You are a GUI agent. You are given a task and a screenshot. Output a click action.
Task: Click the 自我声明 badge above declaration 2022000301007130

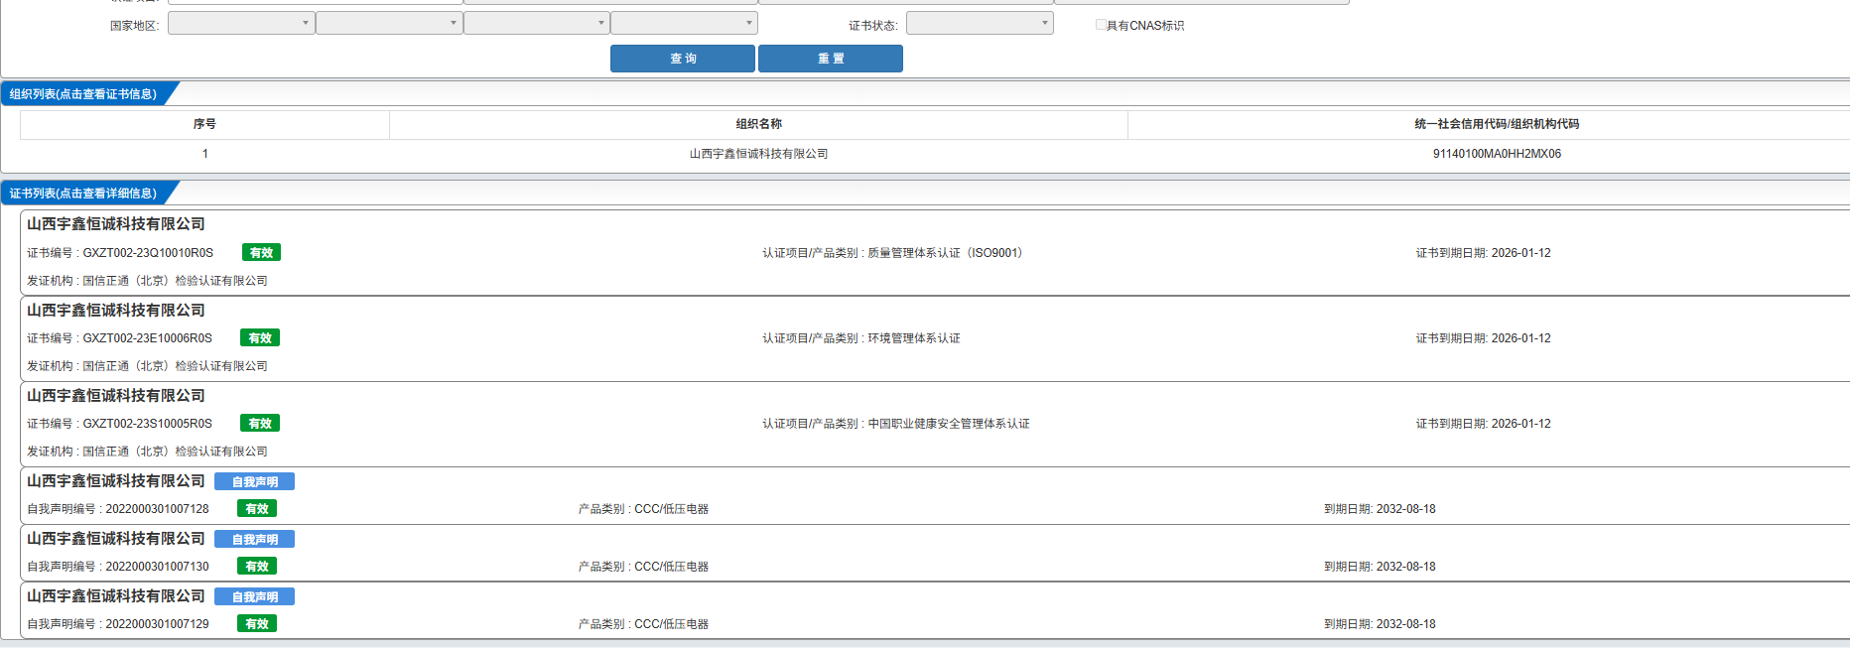254,540
